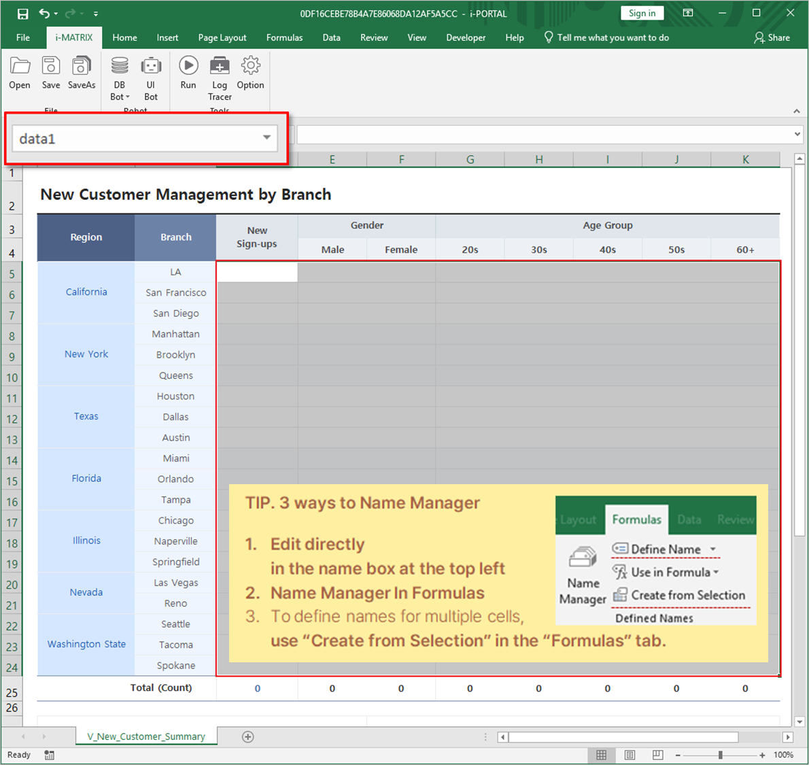Open the DB Bot tool

[120, 66]
